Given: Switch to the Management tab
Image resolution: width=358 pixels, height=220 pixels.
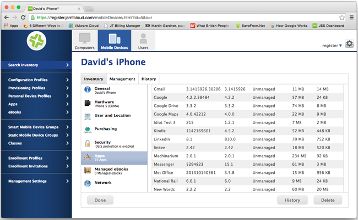Looking at the screenshot, I should click(122, 79).
